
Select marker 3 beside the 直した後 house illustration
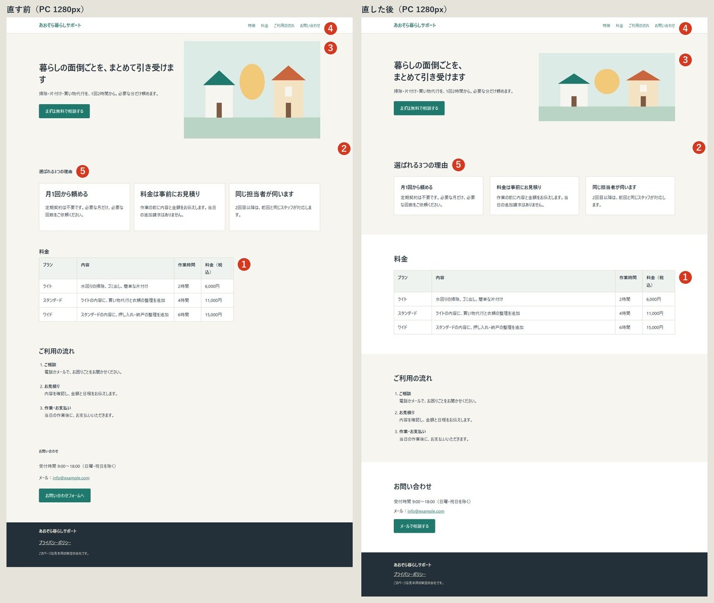685,60
